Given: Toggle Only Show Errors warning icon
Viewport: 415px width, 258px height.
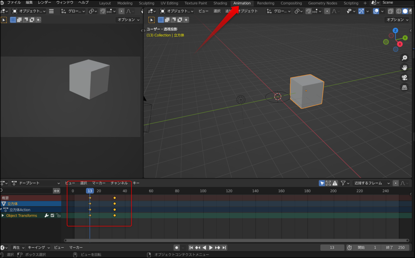Looking at the screenshot, I should 335,183.
